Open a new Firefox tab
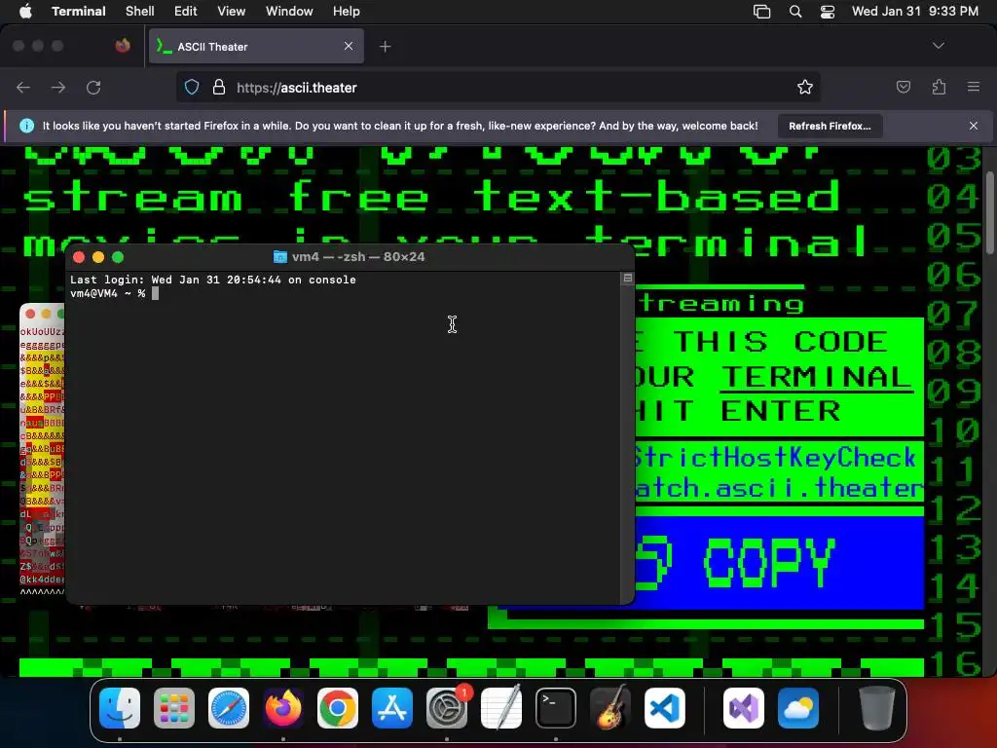The width and height of the screenshot is (997, 748). point(385,47)
